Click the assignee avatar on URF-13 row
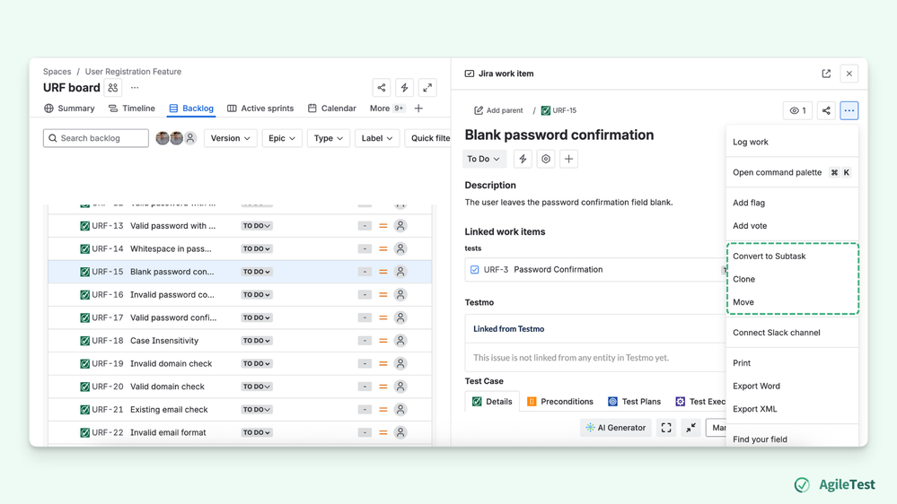This screenshot has height=504, width=897. coord(400,226)
